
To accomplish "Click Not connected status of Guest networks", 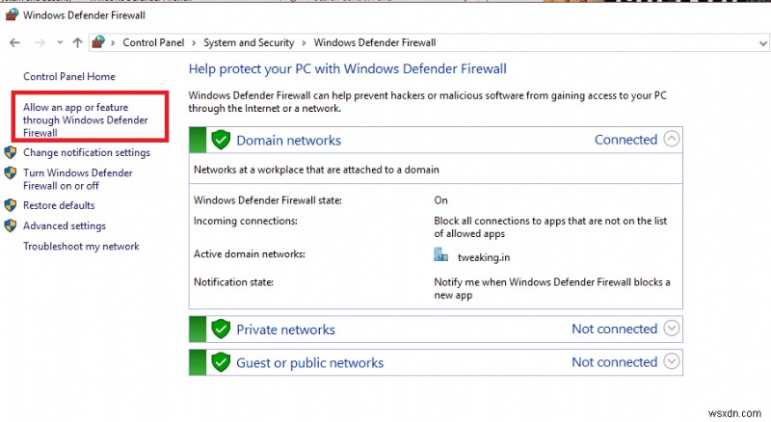I will [615, 362].
